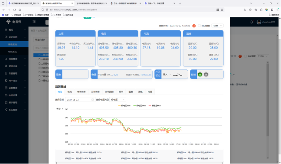Expand the 智能运维 sidebar menu
281x164 pixels.
pos(14,66)
